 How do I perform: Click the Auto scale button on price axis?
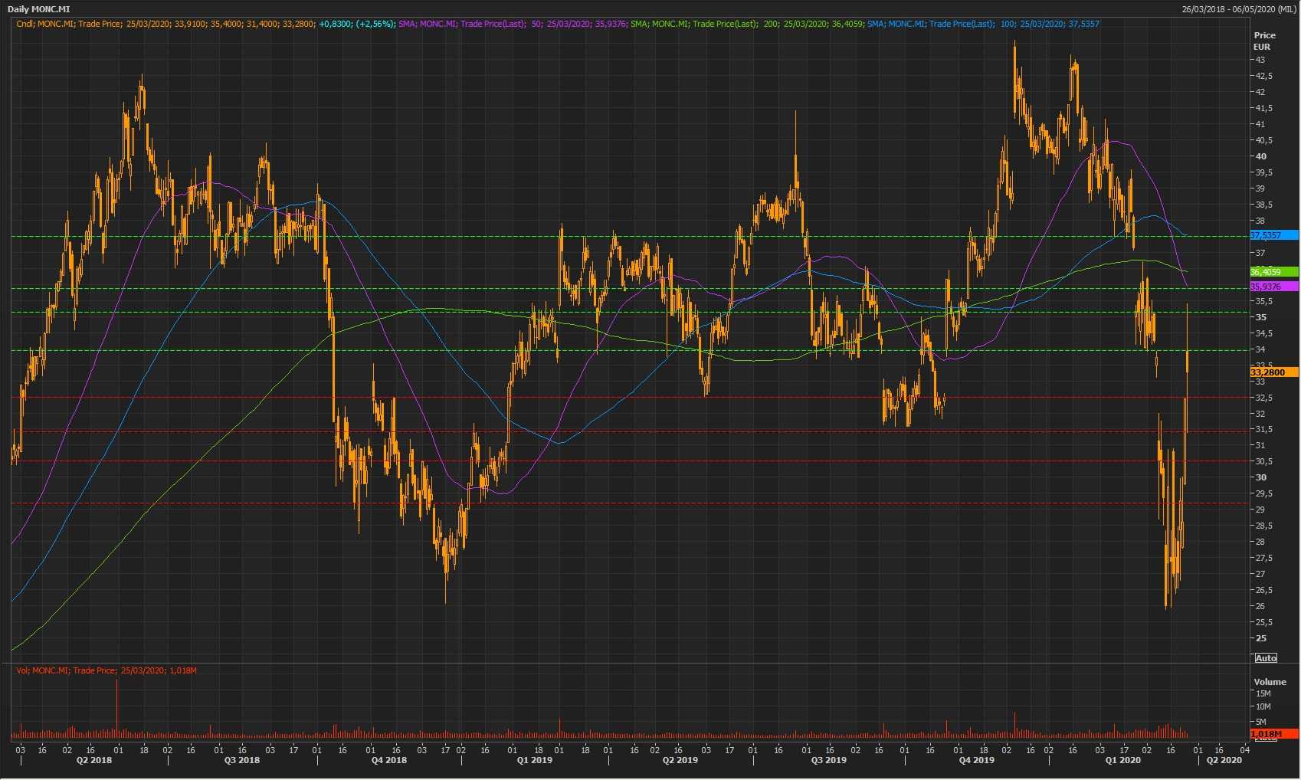coord(1266,658)
